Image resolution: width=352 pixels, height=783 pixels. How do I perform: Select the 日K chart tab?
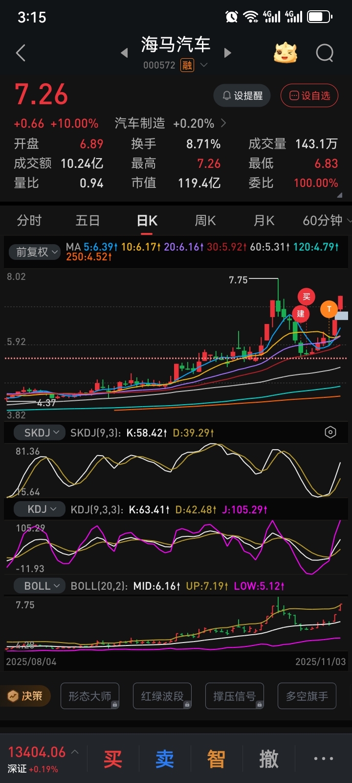point(147,221)
